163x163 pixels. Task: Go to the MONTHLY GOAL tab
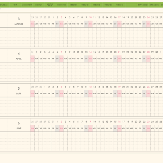pyautogui.click(x=50, y=5)
